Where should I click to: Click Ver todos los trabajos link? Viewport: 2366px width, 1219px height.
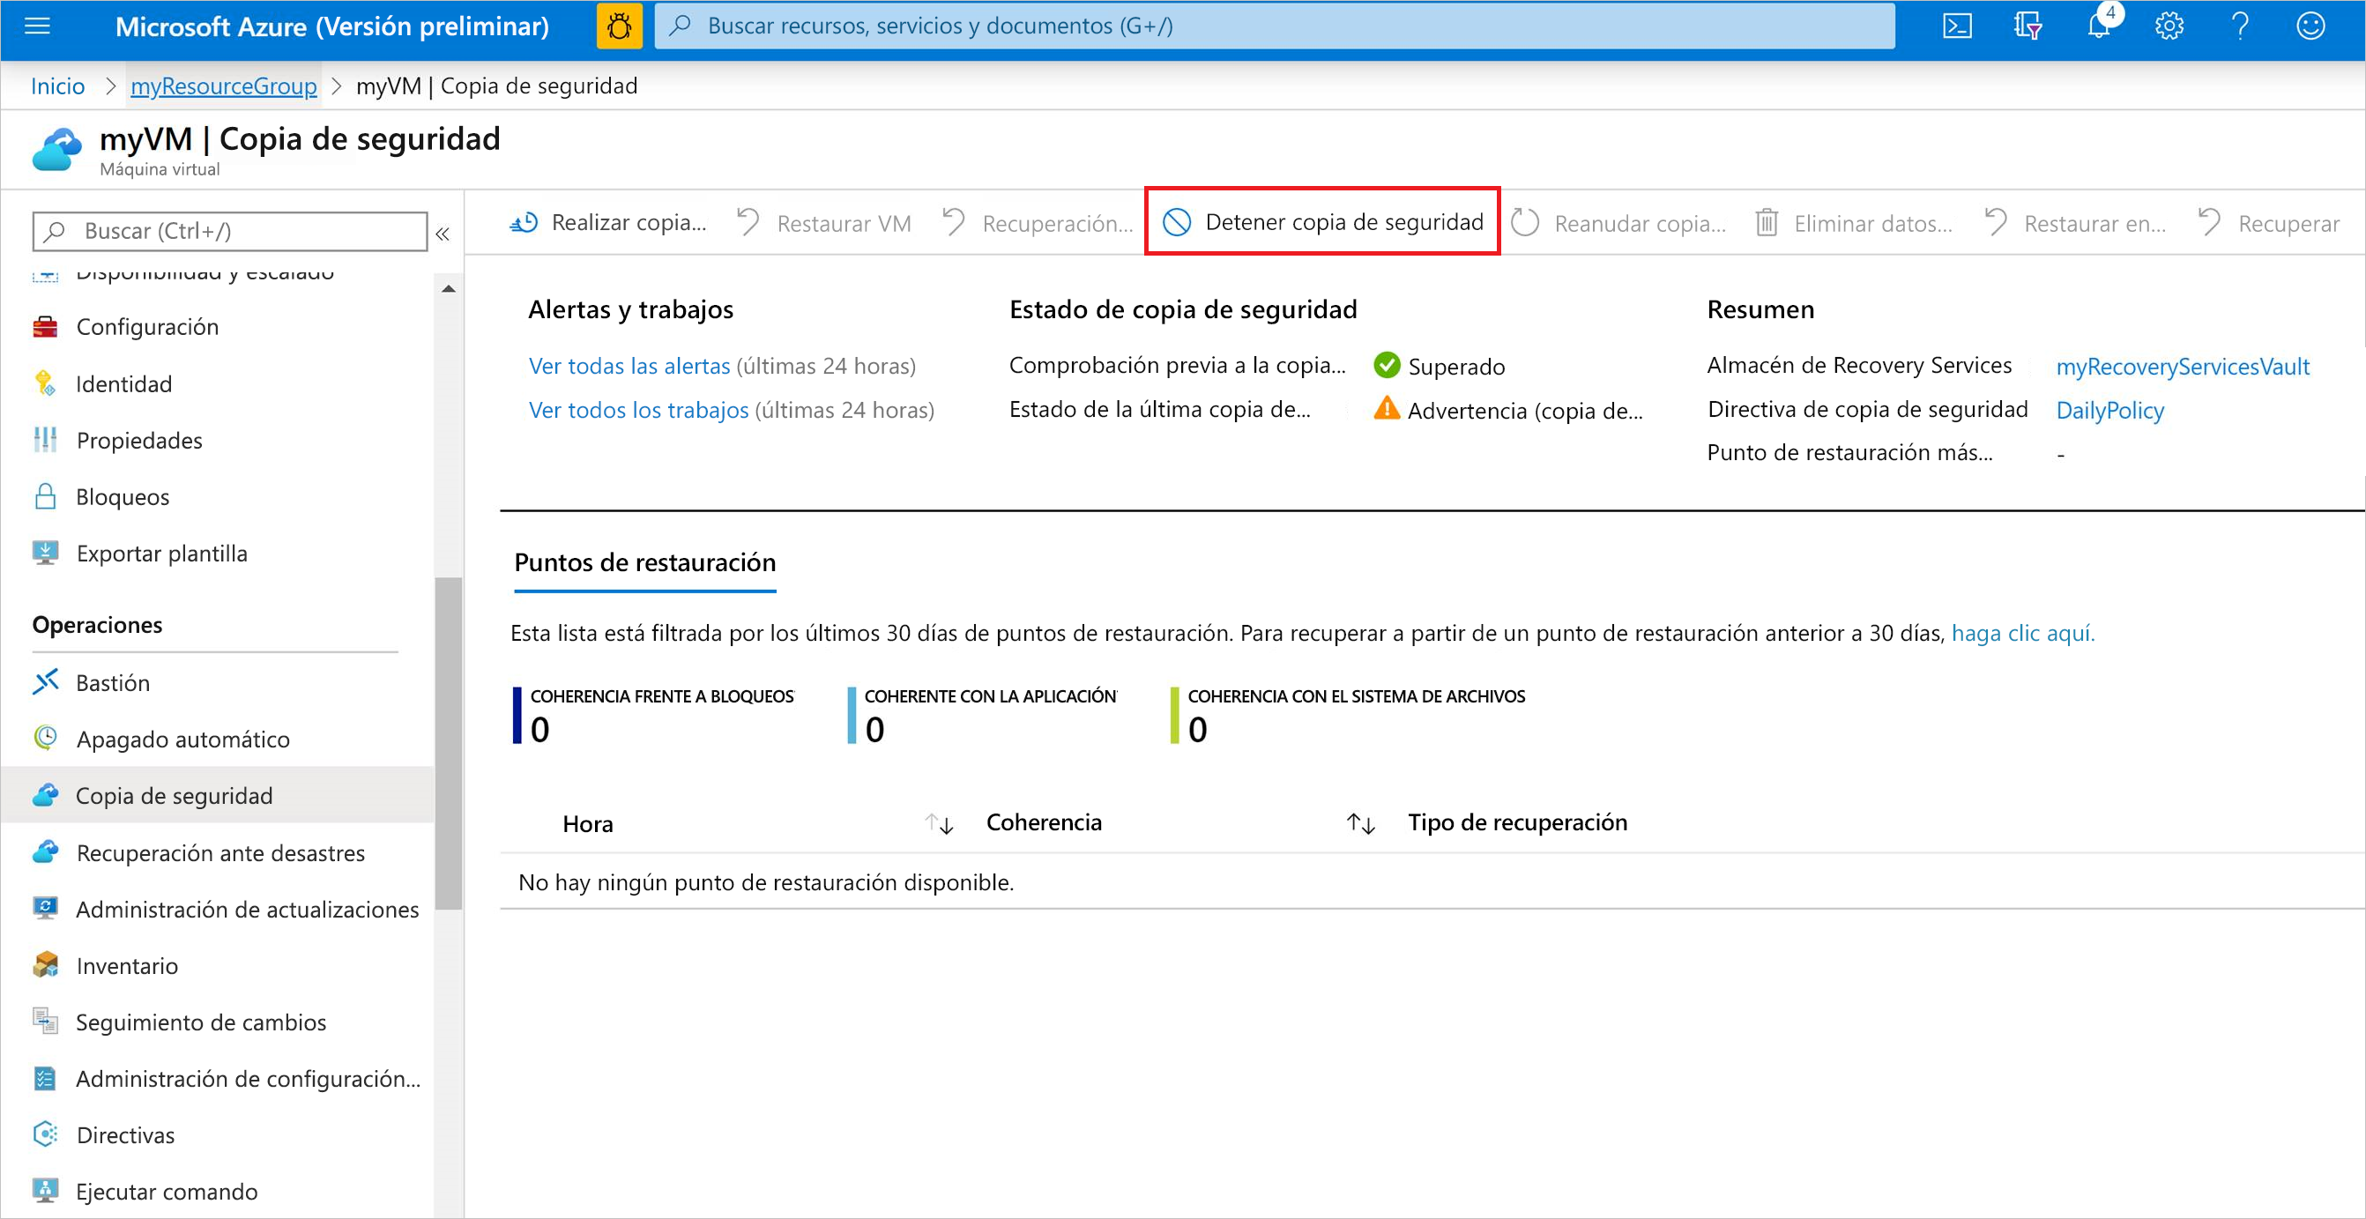[x=638, y=410]
